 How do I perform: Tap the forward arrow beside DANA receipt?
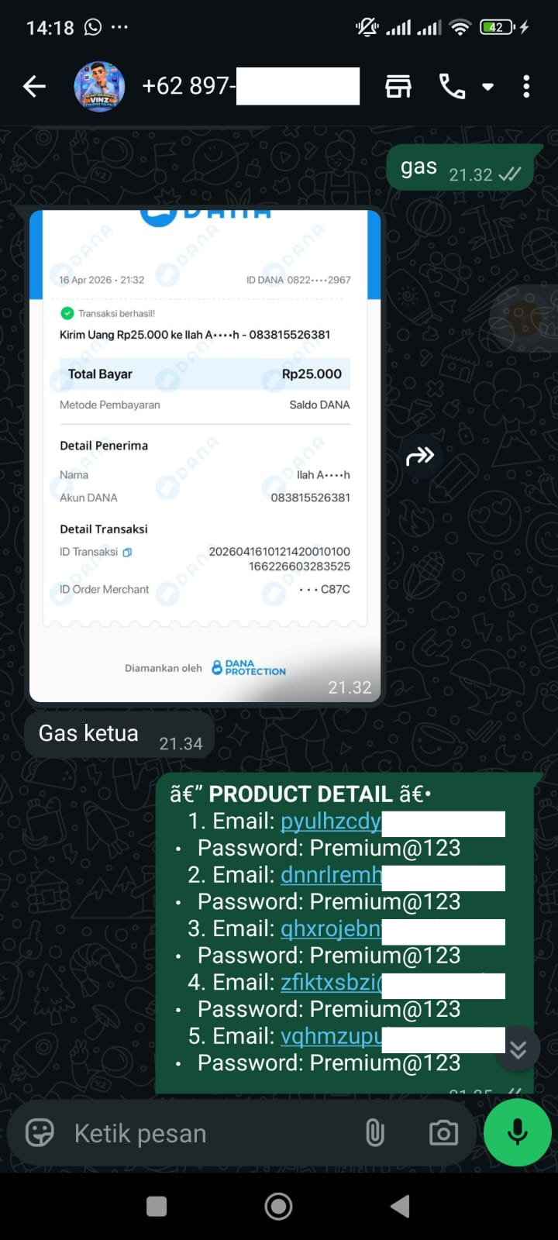pyautogui.click(x=420, y=456)
